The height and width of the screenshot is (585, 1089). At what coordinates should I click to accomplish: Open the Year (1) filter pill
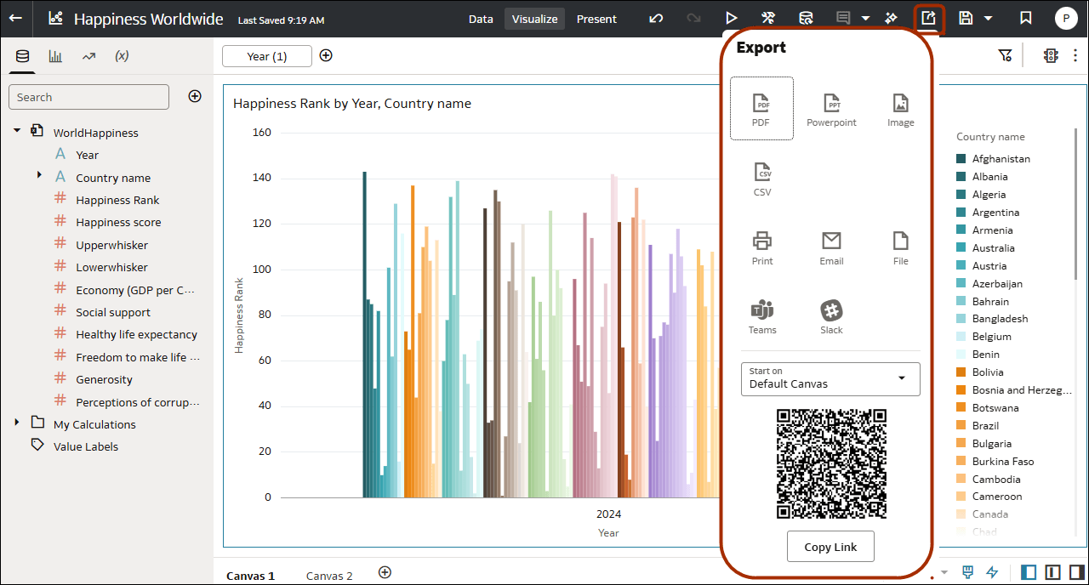[266, 55]
